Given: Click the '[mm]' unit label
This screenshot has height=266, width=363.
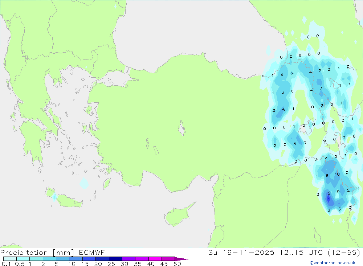Looking at the screenshot, I should [x=64, y=253].
